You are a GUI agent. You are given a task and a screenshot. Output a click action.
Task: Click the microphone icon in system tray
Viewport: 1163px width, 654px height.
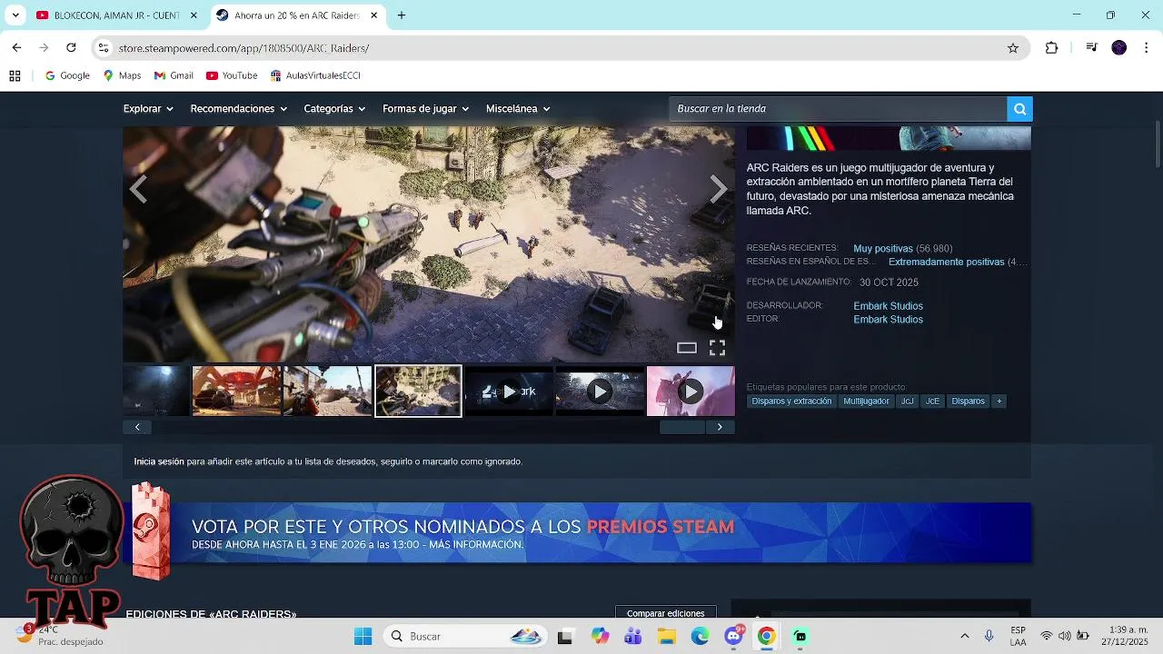pos(989,636)
